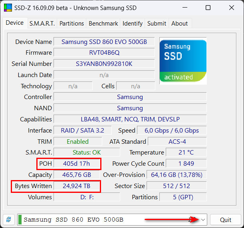Image resolution: width=244 pixels, height=228 pixels.
Task: Click the Speed value 6,0 Gbps / 6,0 Gbps
Action: pyautogui.click(x=172, y=131)
